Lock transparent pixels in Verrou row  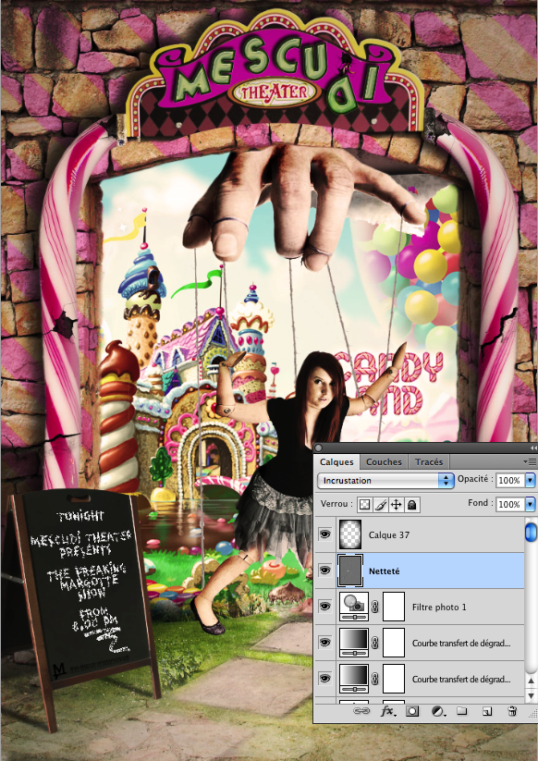[x=364, y=505]
